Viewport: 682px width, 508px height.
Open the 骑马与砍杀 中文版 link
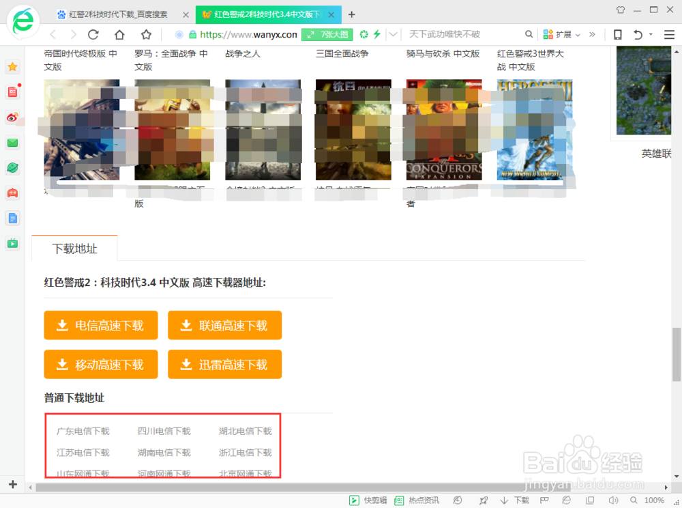coord(443,53)
